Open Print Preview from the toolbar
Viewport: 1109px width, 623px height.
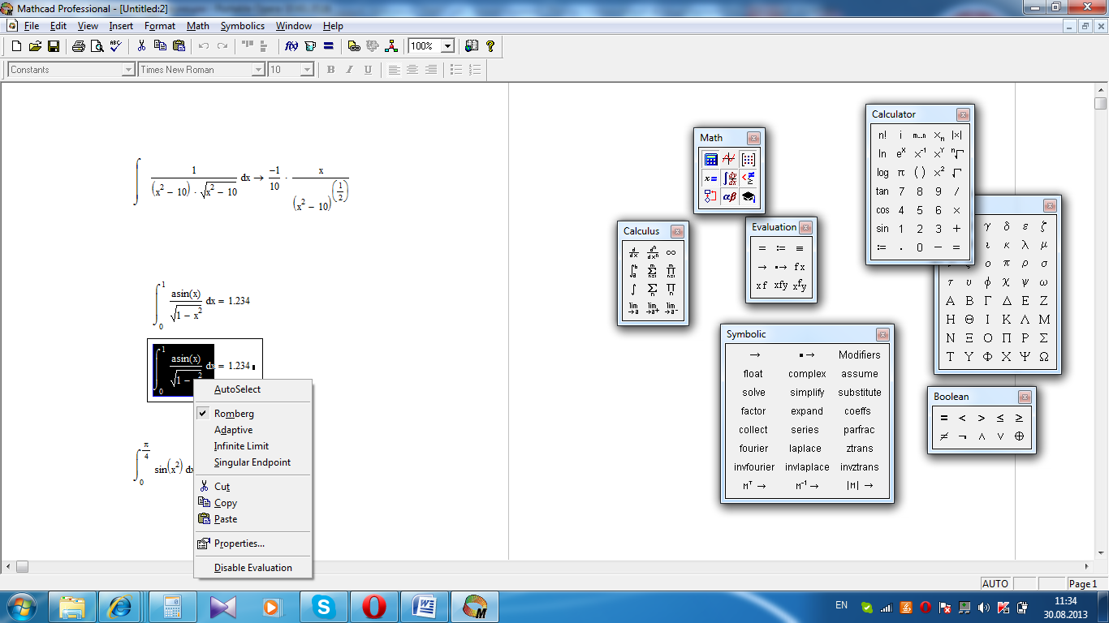pos(97,46)
